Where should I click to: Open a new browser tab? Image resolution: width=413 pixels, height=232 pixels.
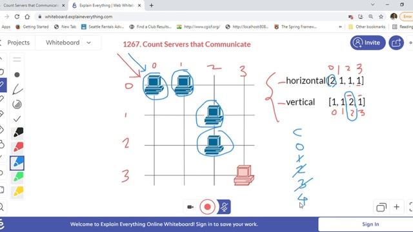coord(151,5)
